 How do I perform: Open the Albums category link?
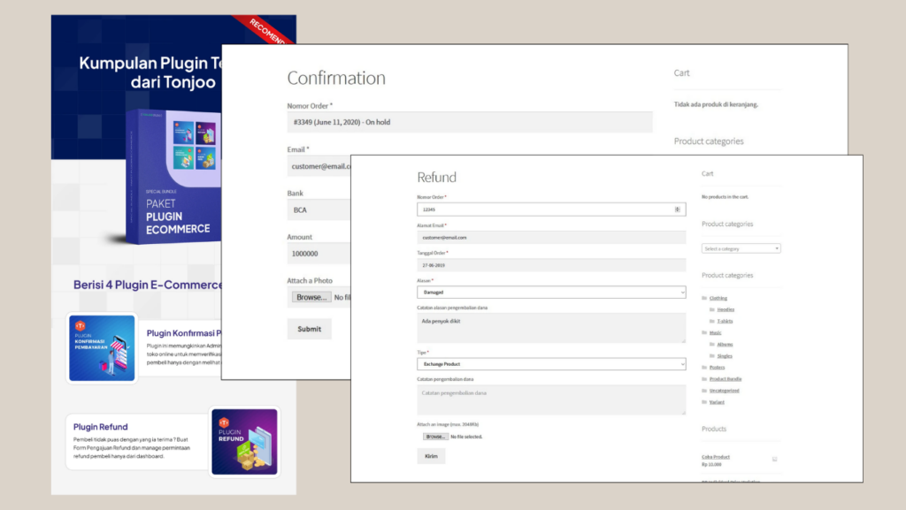tap(725, 345)
